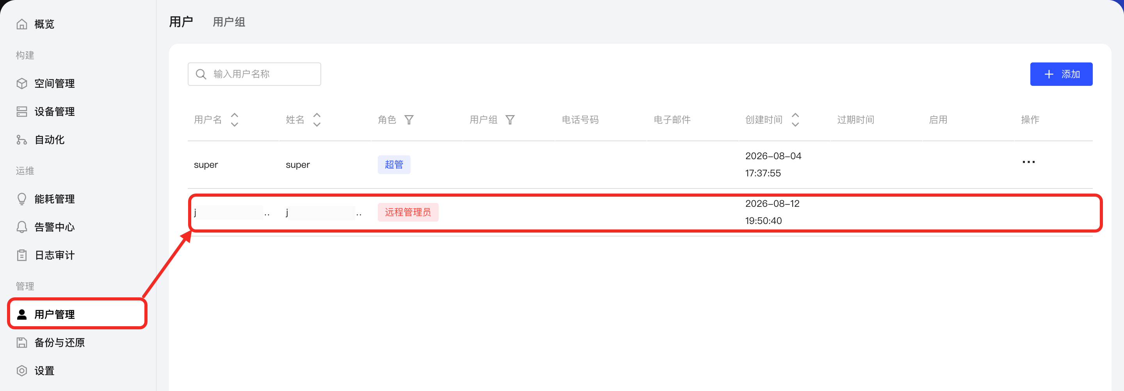Screen dimensions: 1124x391
Task: Click creation time 2026-08-12 19:50:40
Action: click(772, 212)
